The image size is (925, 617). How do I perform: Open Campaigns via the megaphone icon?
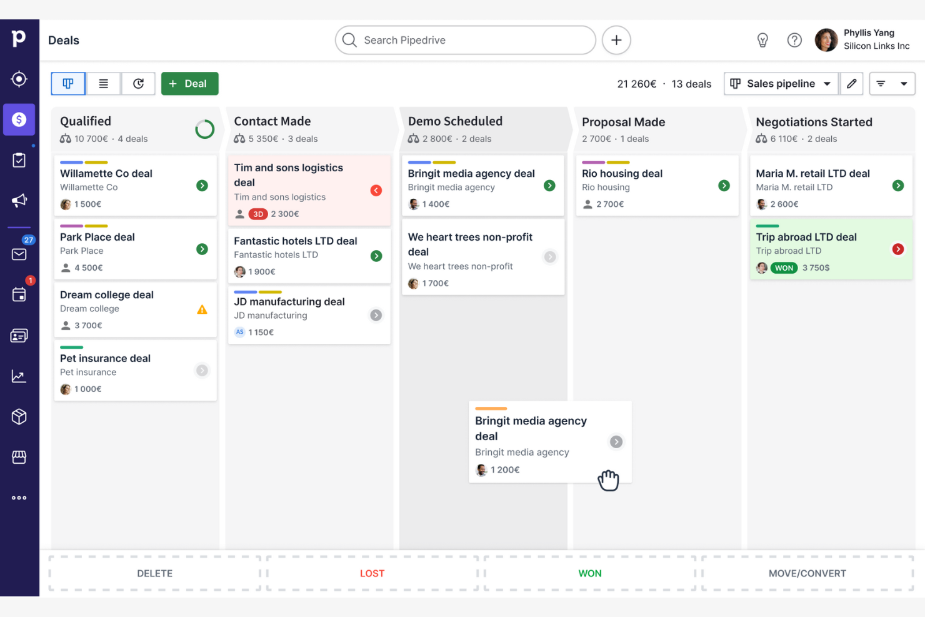click(19, 201)
